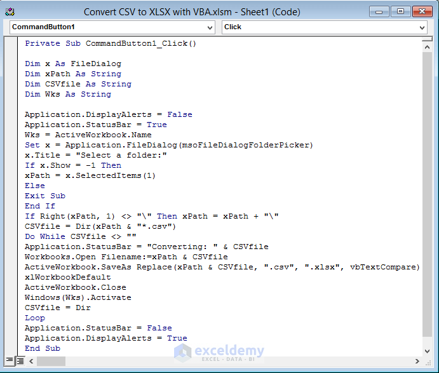Click 'Application.DisplayAlerts = True' line
The image size is (439, 373).
(x=106, y=338)
